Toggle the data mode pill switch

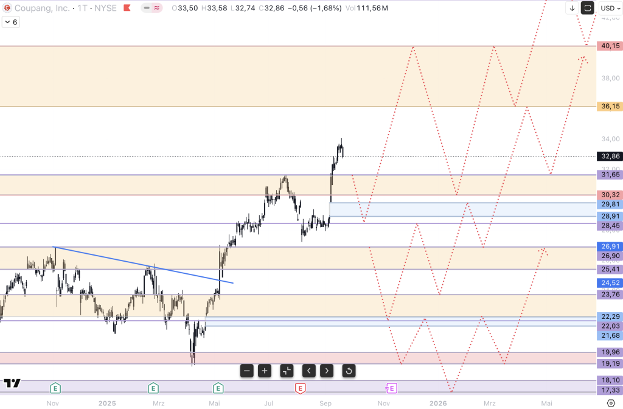(151, 8)
